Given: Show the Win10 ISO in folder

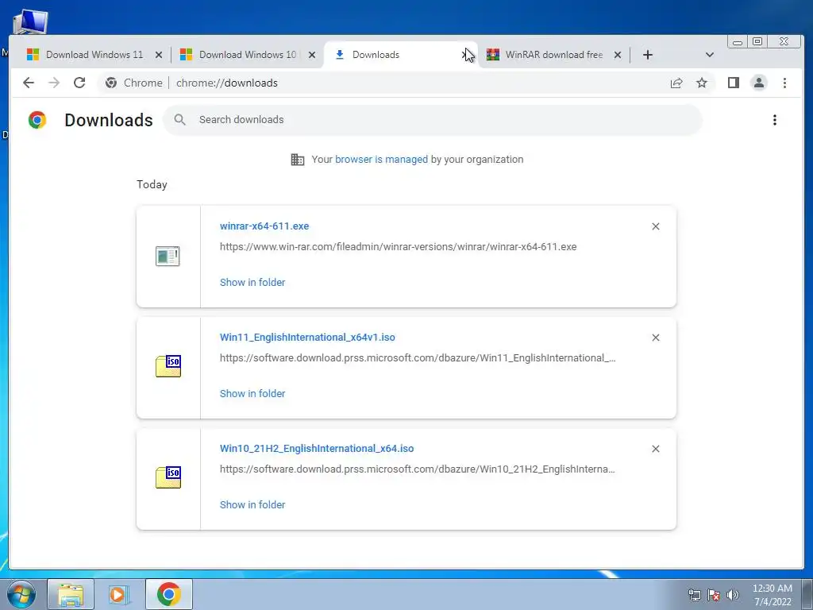Looking at the screenshot, I should (252, 504).
